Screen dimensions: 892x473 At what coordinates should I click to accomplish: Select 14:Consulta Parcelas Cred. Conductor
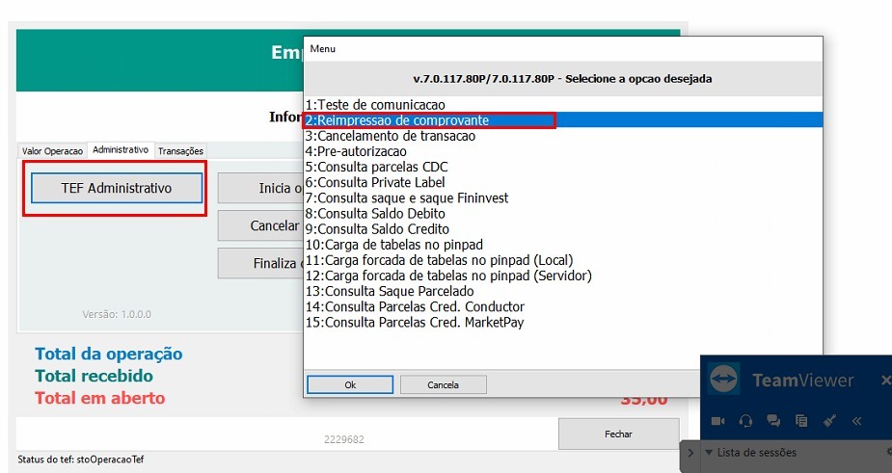(563, 306)
